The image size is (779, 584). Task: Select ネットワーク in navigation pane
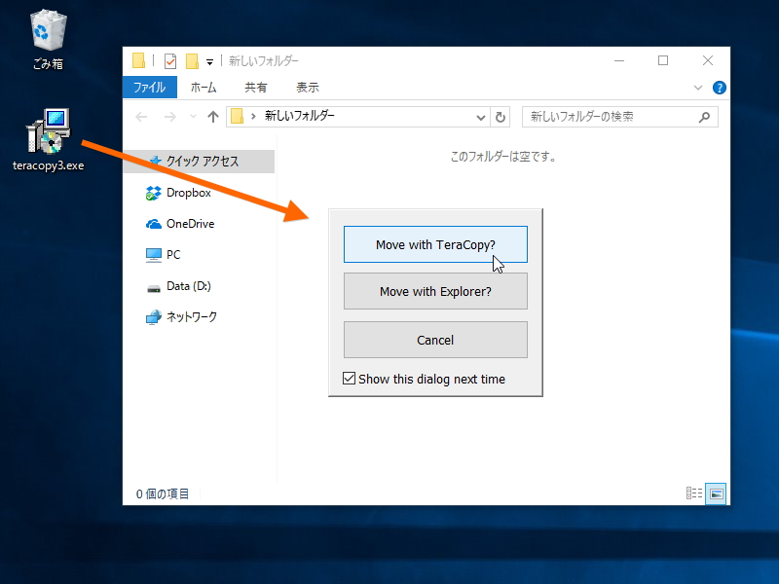[x=192, y=317]
